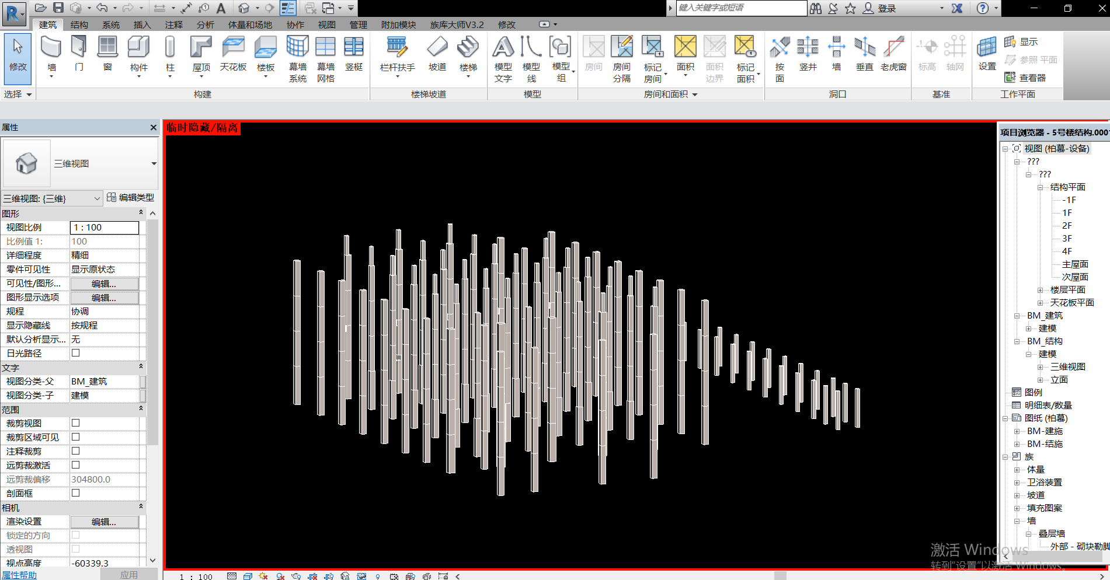Expand the 天花板平面 tree node
Viewport: 1110px width, 580px height.
pyautogui.click(x=1041, y=303)
